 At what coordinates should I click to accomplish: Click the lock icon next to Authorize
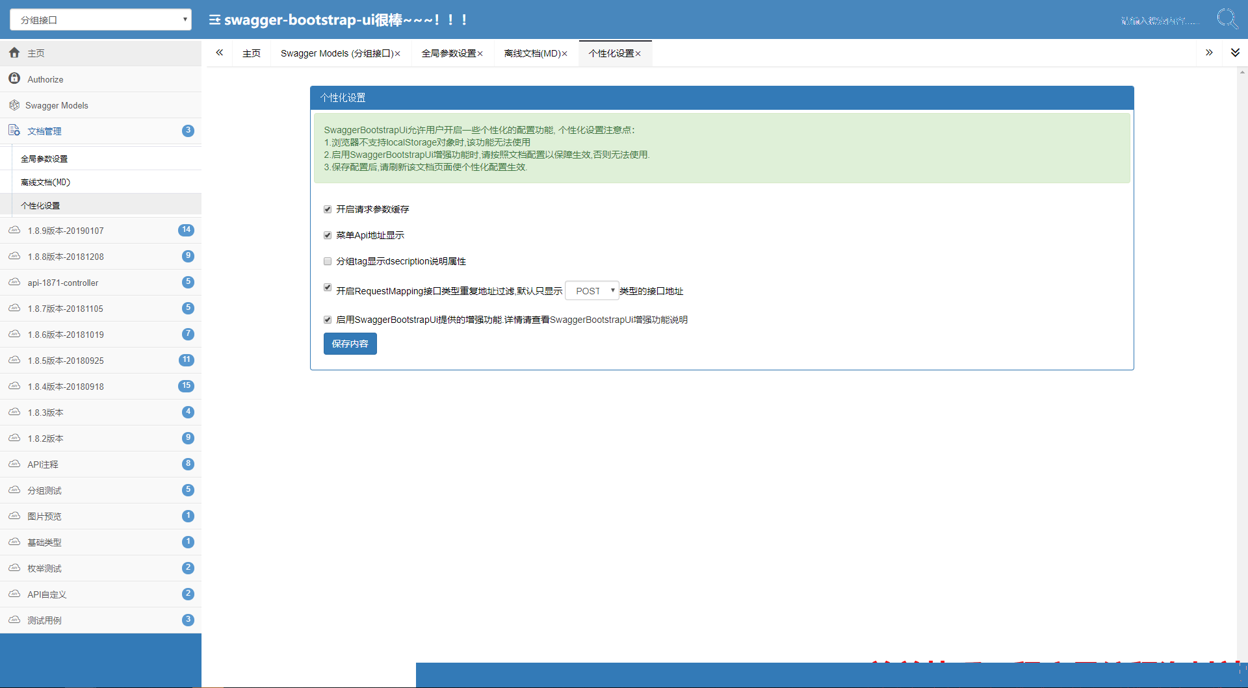tap(14, 79)
